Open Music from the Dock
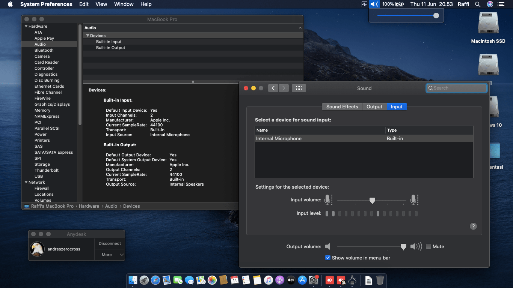 click(x=268, y=280)
